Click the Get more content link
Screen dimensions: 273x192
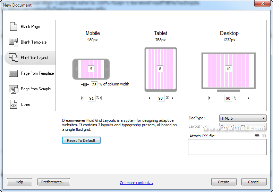pos(137,183)
